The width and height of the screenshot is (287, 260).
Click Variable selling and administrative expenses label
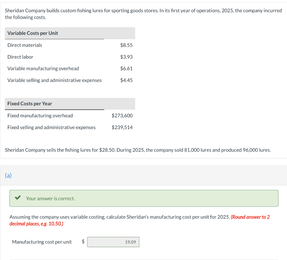55,80
